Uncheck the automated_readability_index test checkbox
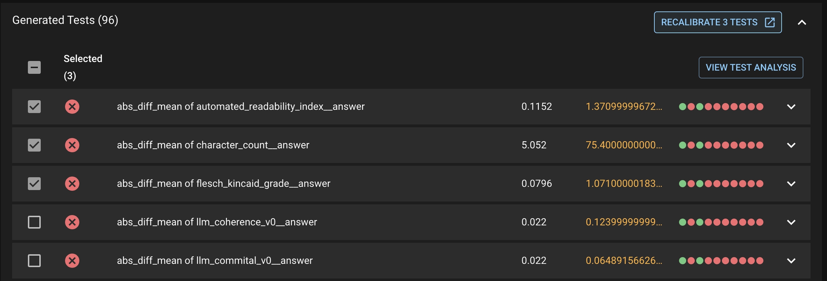The width and height of the screenshot is (827, 281). 34,106
